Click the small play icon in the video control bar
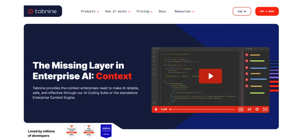Viewport: 288px width, 139px height. (x=156, y=109)
